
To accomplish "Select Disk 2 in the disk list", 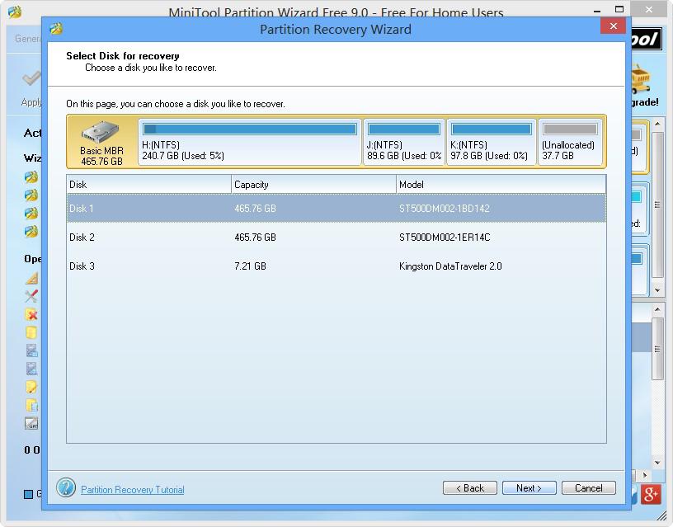I will (x=336, y=238).
